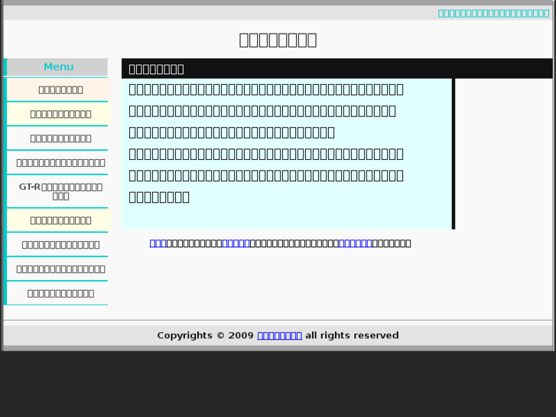Open the cyan link in the top-right header bar
Screen dimensions: 556x417
[x=493, y=14]
